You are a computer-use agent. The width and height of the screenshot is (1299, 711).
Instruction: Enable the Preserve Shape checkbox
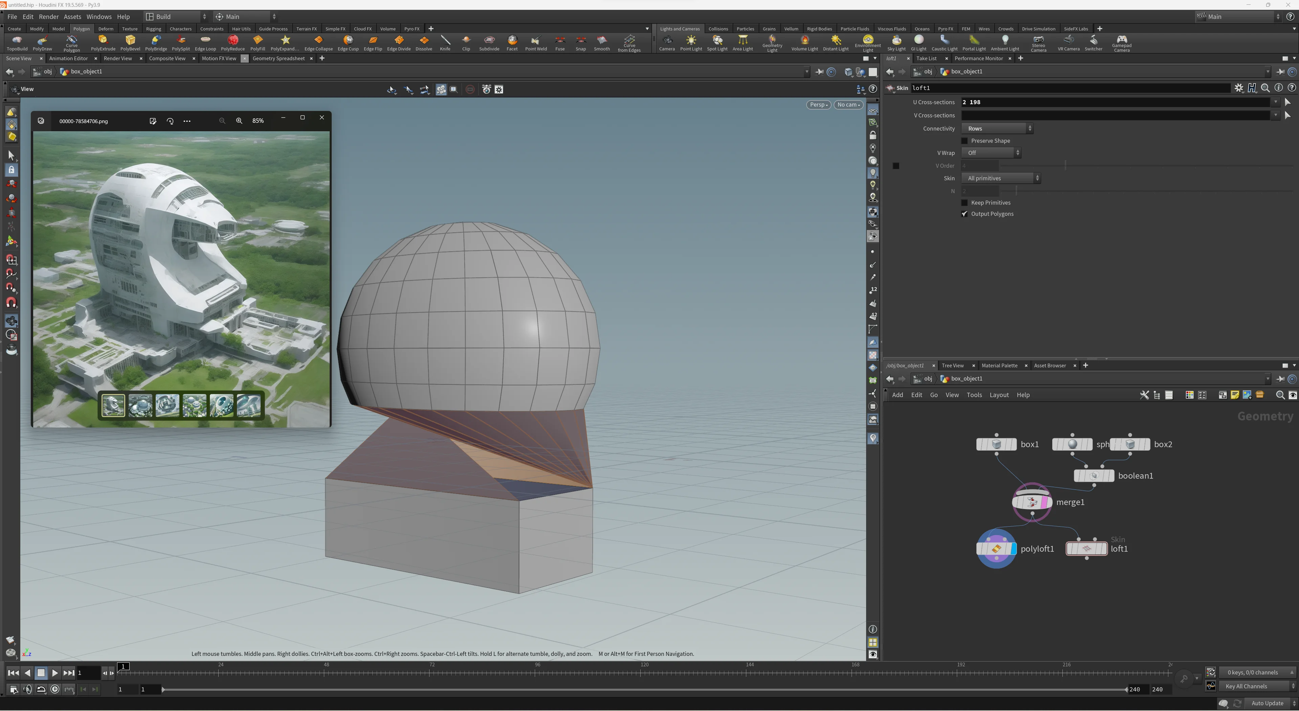coord(965,141)
